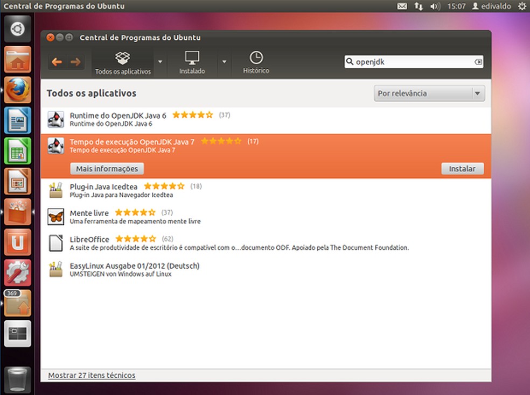Close the Central de Programas window
Viewport: 530px width, 395px height.
(x=51, y=38)
